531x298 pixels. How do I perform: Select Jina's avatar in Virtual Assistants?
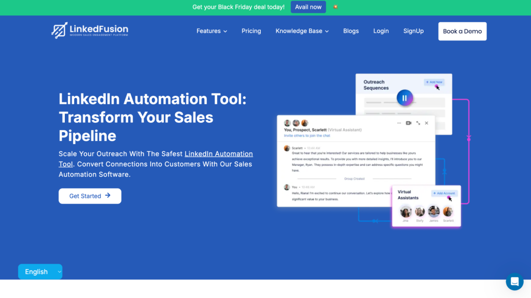point(406,211)
